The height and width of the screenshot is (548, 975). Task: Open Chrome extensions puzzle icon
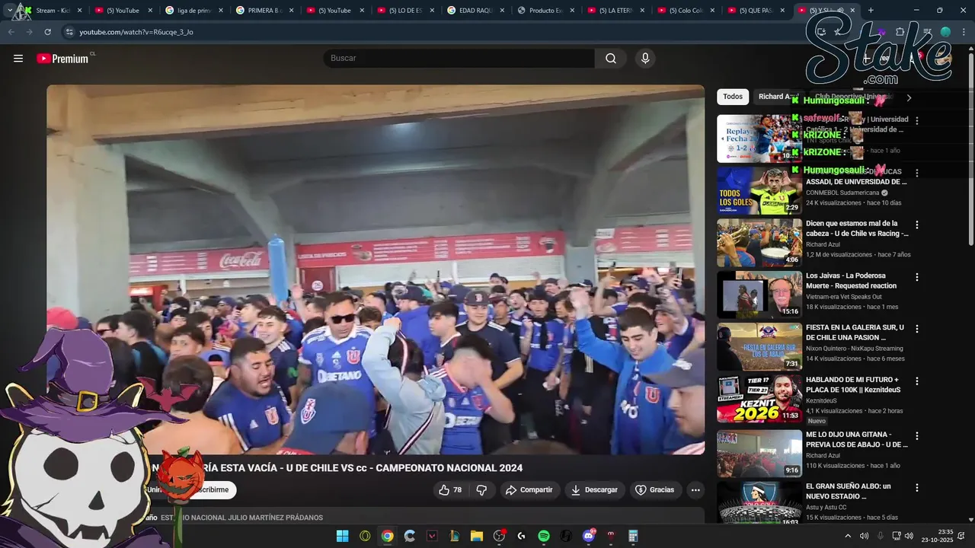[900, 32]
